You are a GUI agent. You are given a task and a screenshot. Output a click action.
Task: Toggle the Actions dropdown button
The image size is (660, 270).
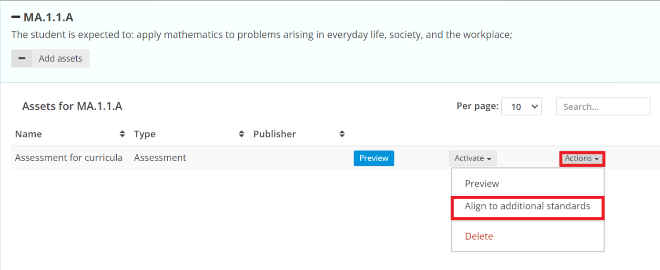tap(582, 158)
